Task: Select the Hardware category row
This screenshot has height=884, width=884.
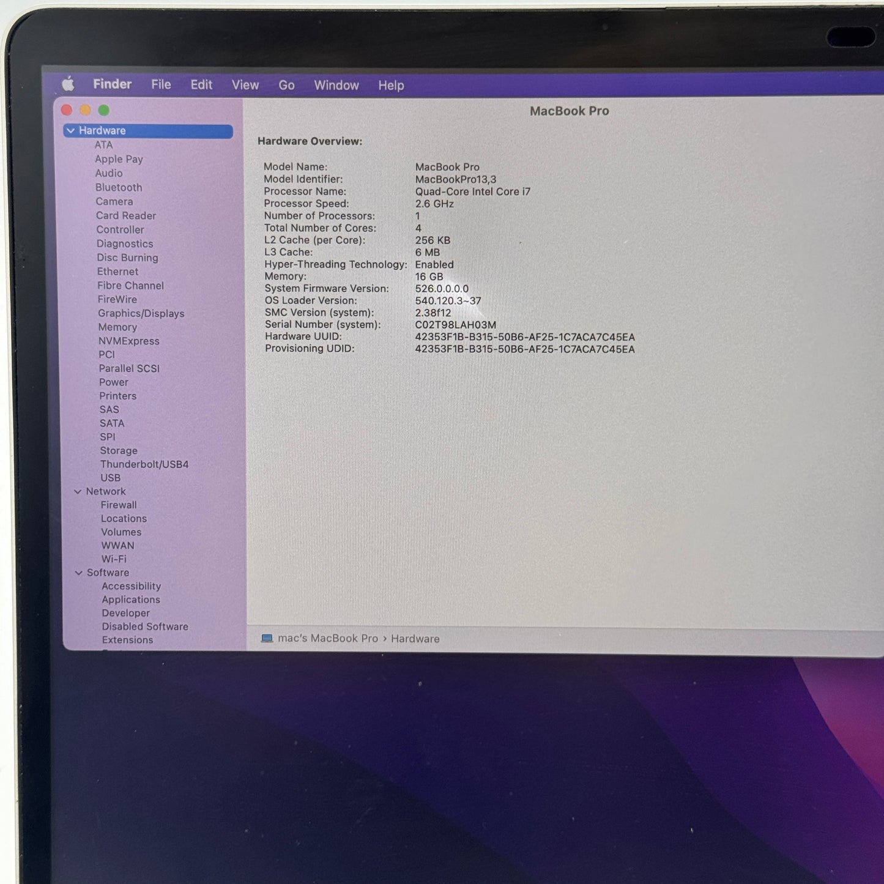Action: pyautogui.click(x=148, y=130)
